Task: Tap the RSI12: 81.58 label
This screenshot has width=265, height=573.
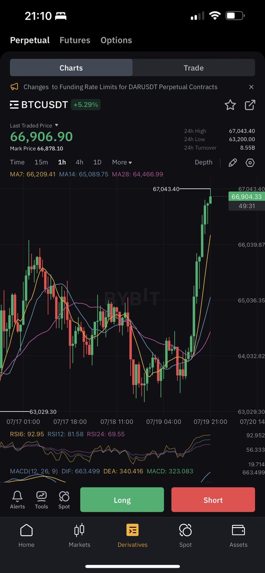Action: click(x=66, y=434)
